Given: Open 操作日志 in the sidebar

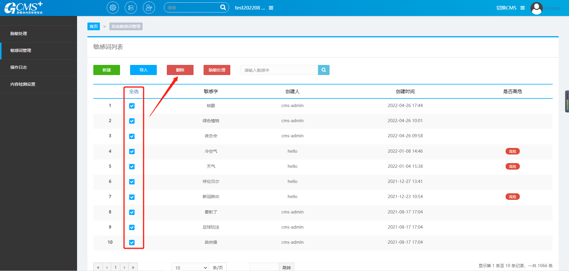Looking at the screenshot, I should 19,67.
